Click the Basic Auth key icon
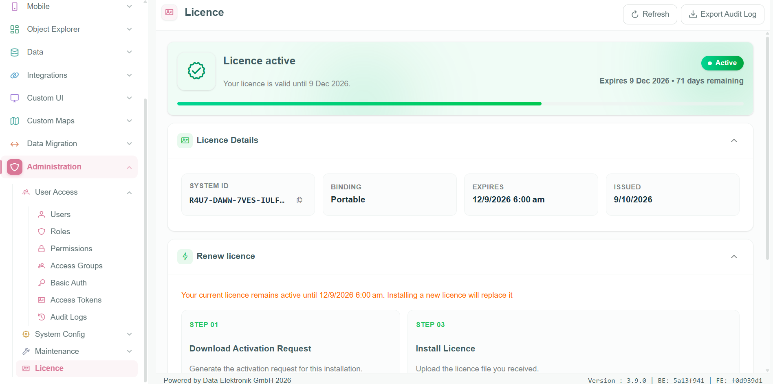773x384 pixels. pyautogui.click(x=42, y=283)
